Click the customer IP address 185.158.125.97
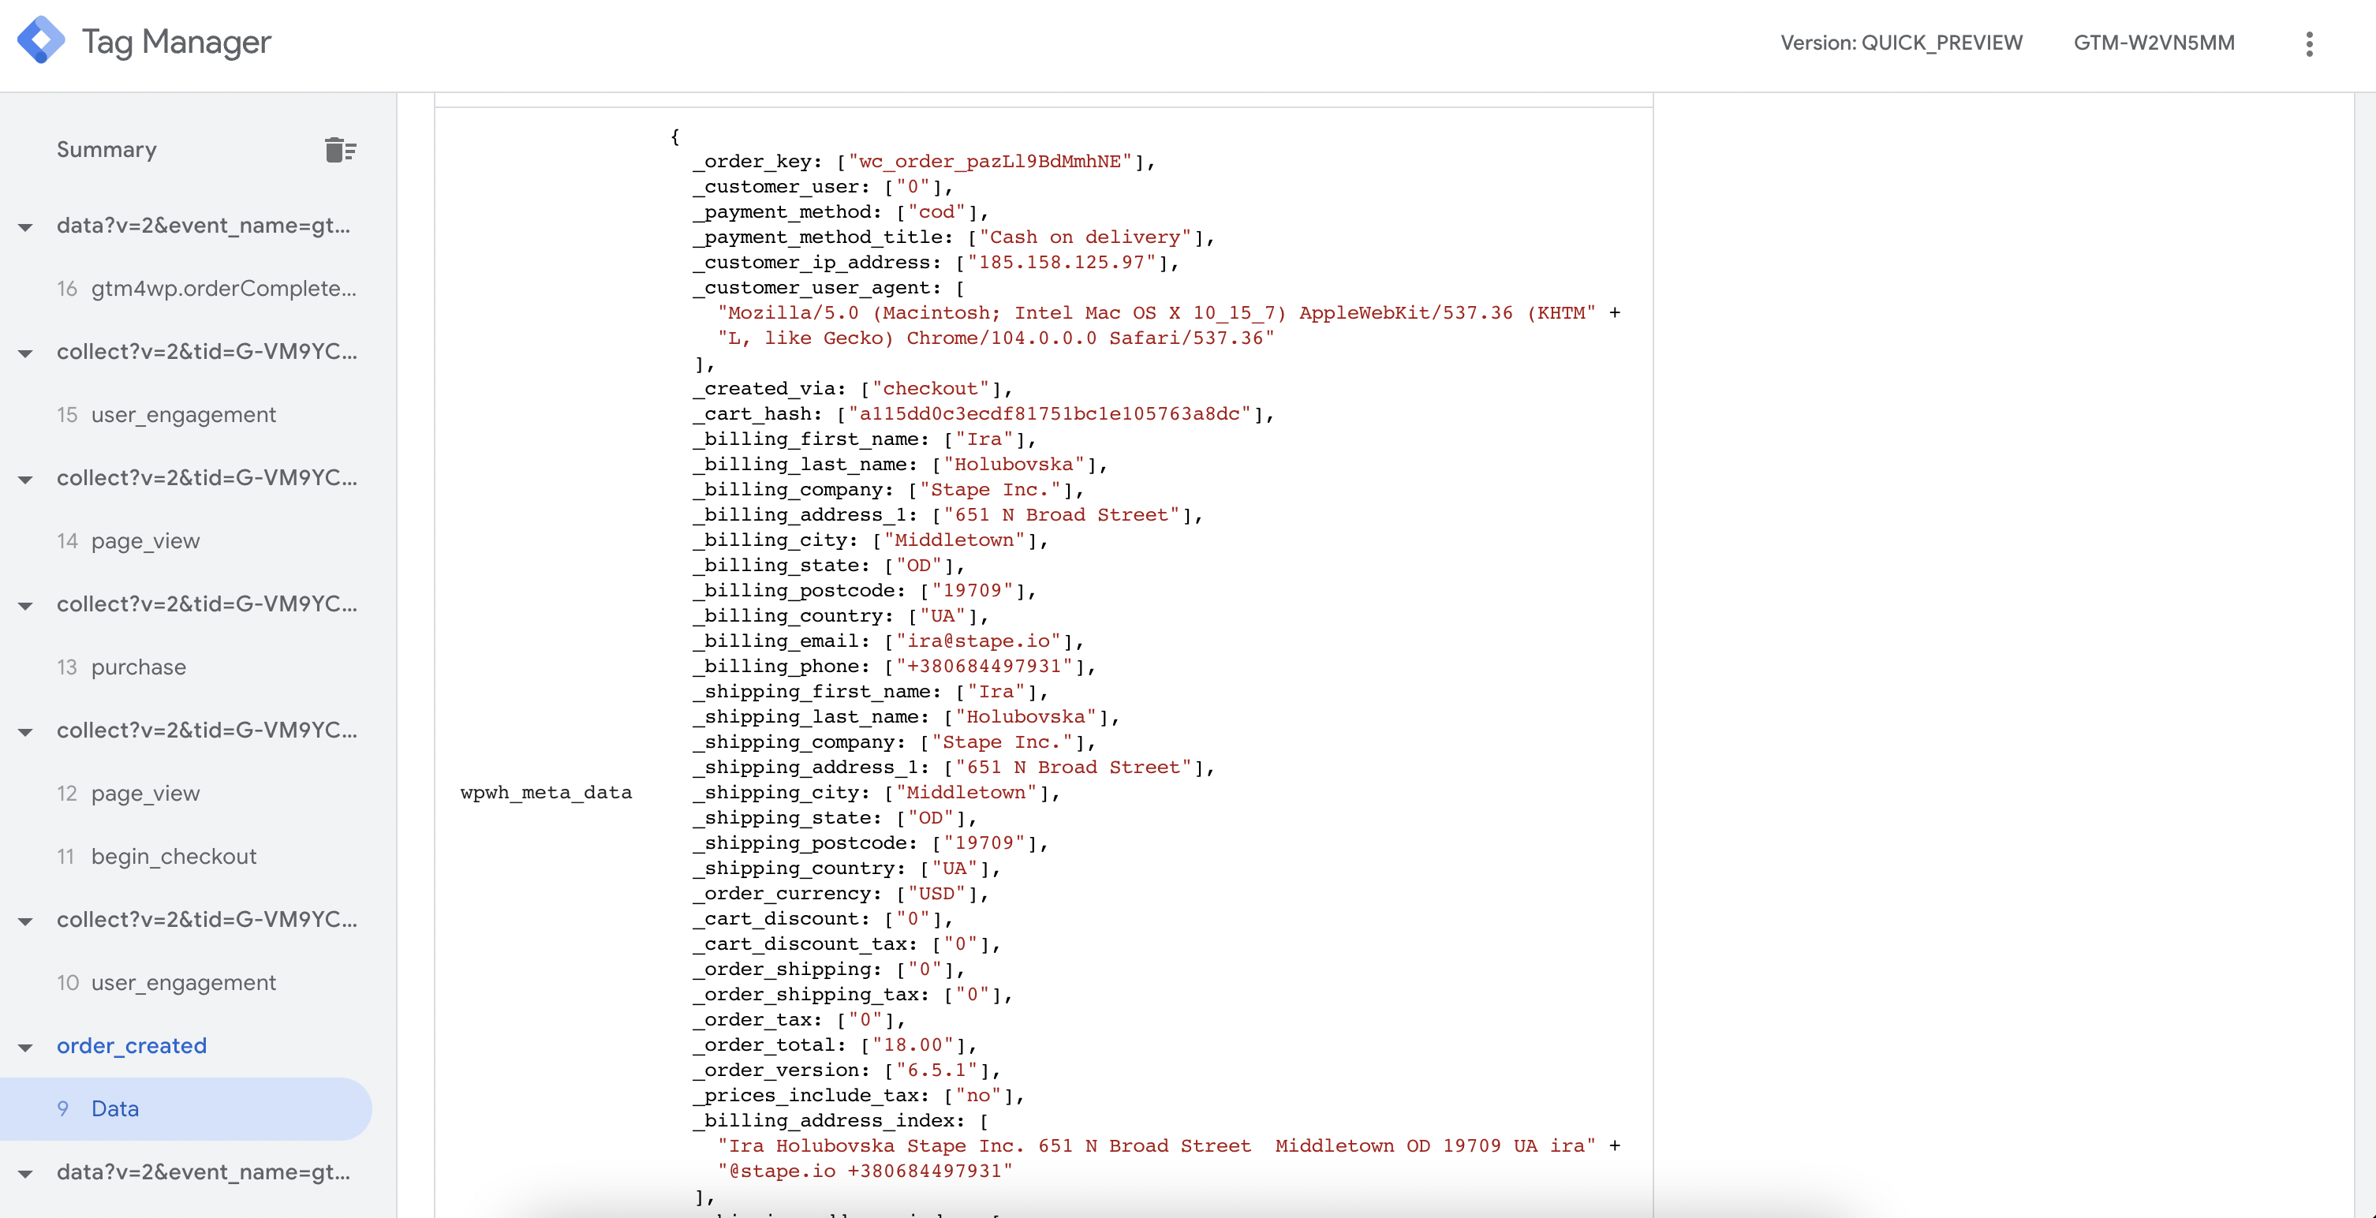2376x1218 pixels. click(1062, 262)
